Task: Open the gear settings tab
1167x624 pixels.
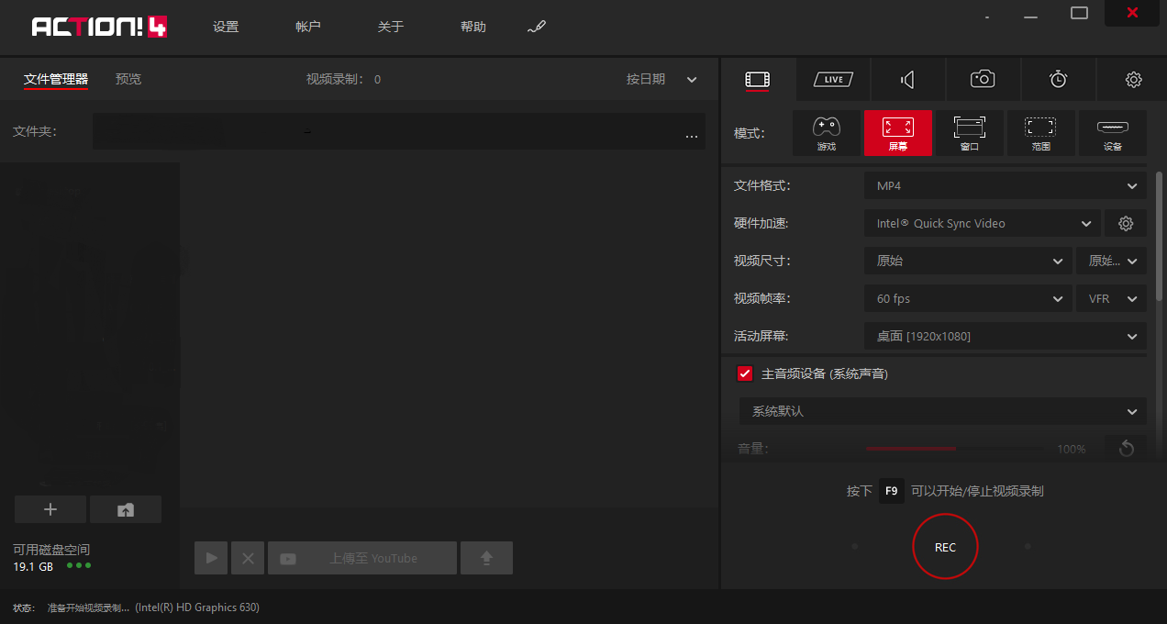Action: pos(1133,80)
